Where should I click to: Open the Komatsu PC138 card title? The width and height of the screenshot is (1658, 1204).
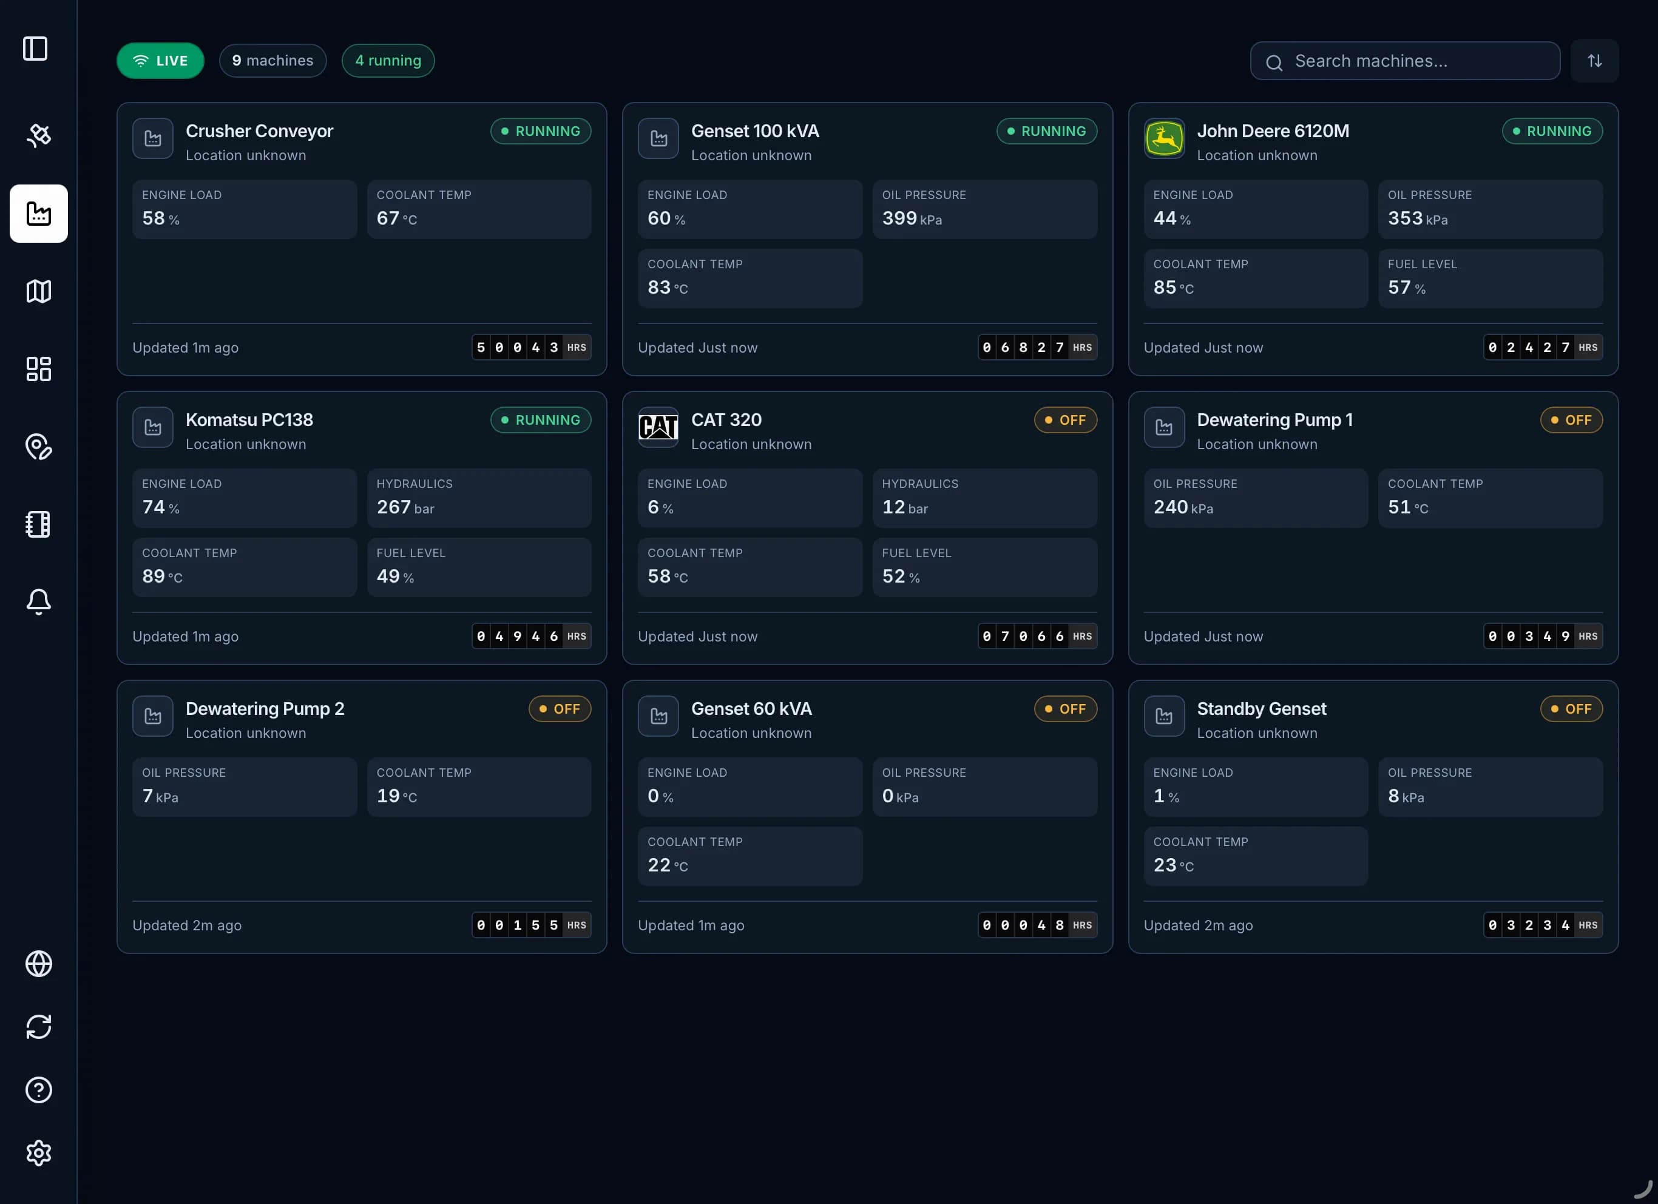(x=249, y=419)
